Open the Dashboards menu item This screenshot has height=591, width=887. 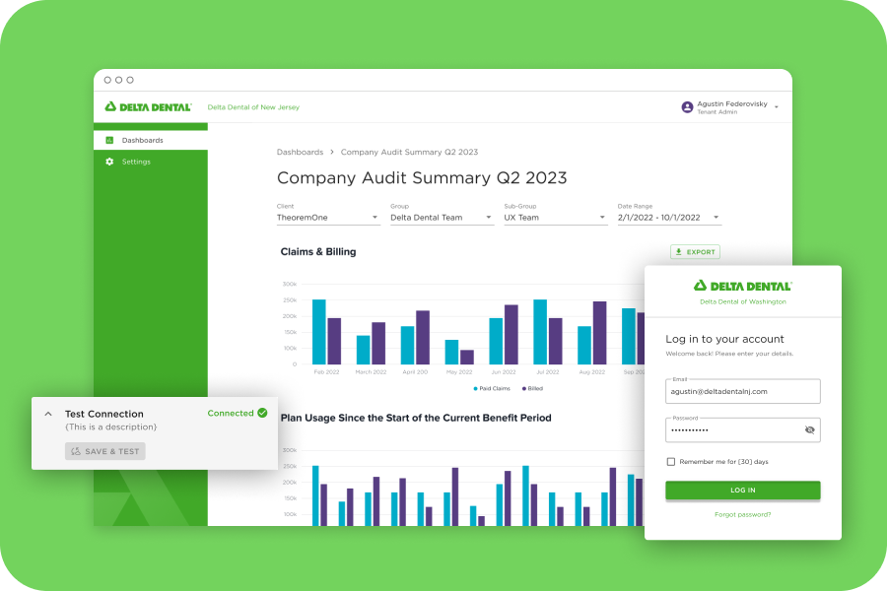[x=143, y=141]
